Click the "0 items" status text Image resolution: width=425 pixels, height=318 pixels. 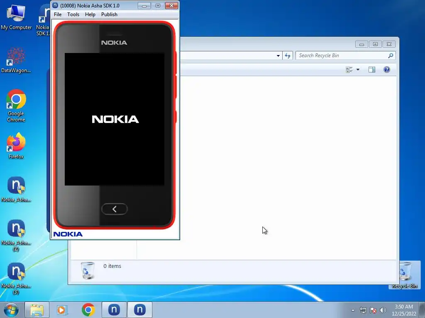(112, 266)
